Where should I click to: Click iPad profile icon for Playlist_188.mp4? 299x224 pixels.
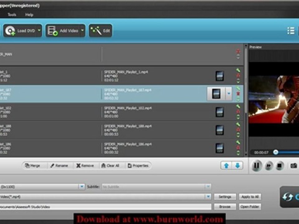click(x=220, y=130)
